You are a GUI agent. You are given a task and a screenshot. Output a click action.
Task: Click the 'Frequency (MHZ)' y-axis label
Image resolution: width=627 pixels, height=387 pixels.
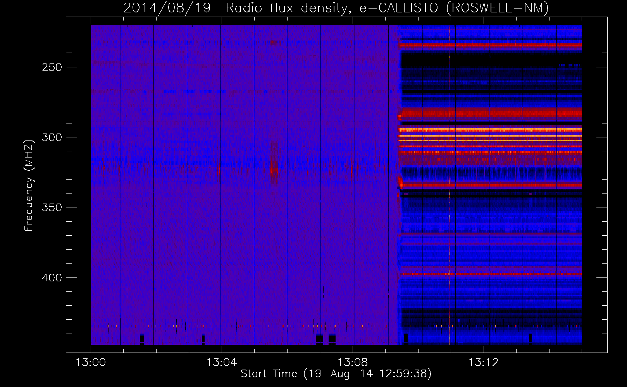(29, 185)
